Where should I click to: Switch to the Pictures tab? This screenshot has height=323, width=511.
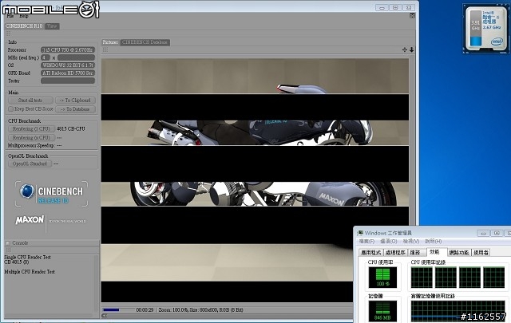[110, 42]
